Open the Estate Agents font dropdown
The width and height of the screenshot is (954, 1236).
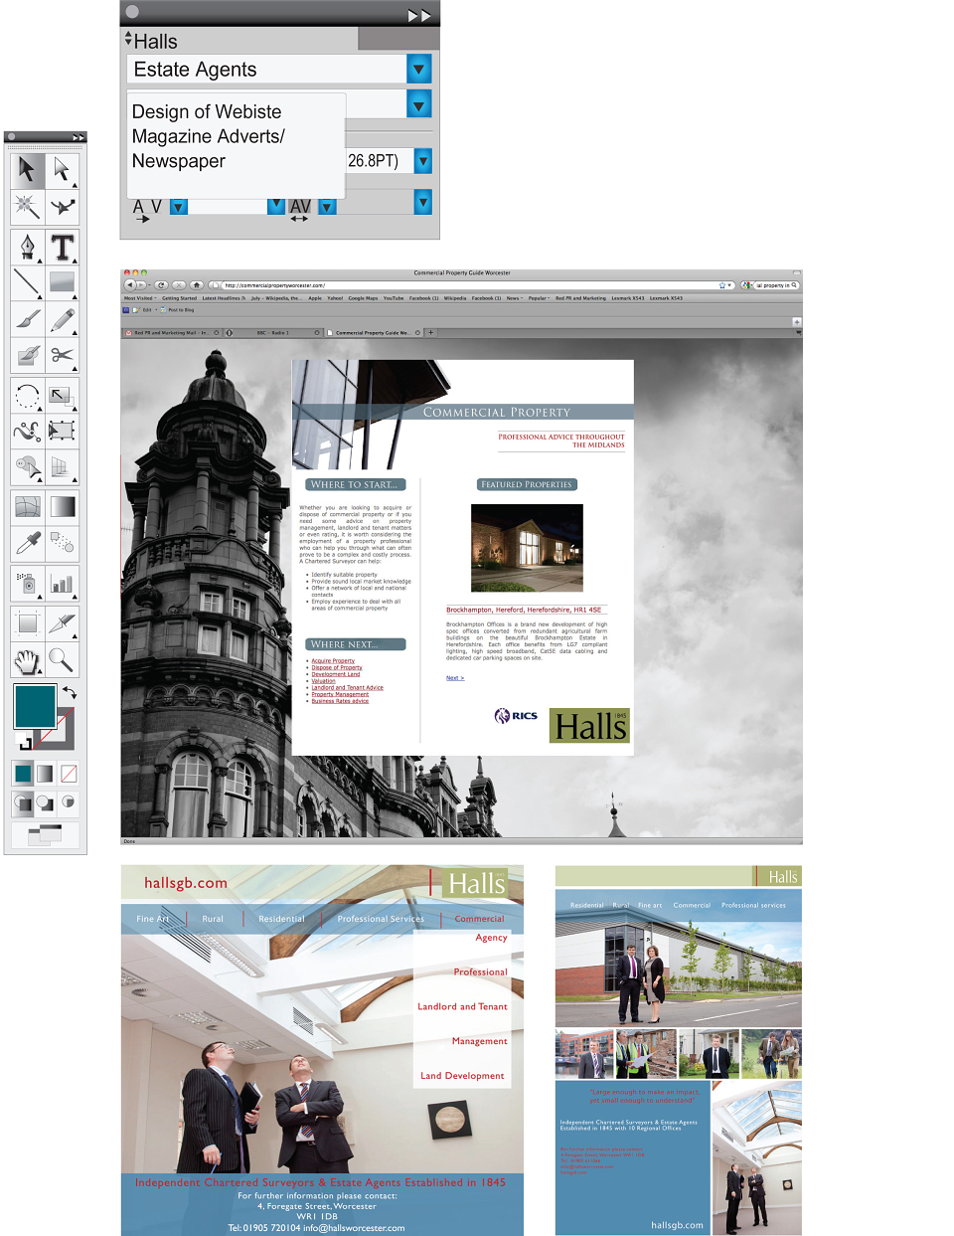click(419, 70)
